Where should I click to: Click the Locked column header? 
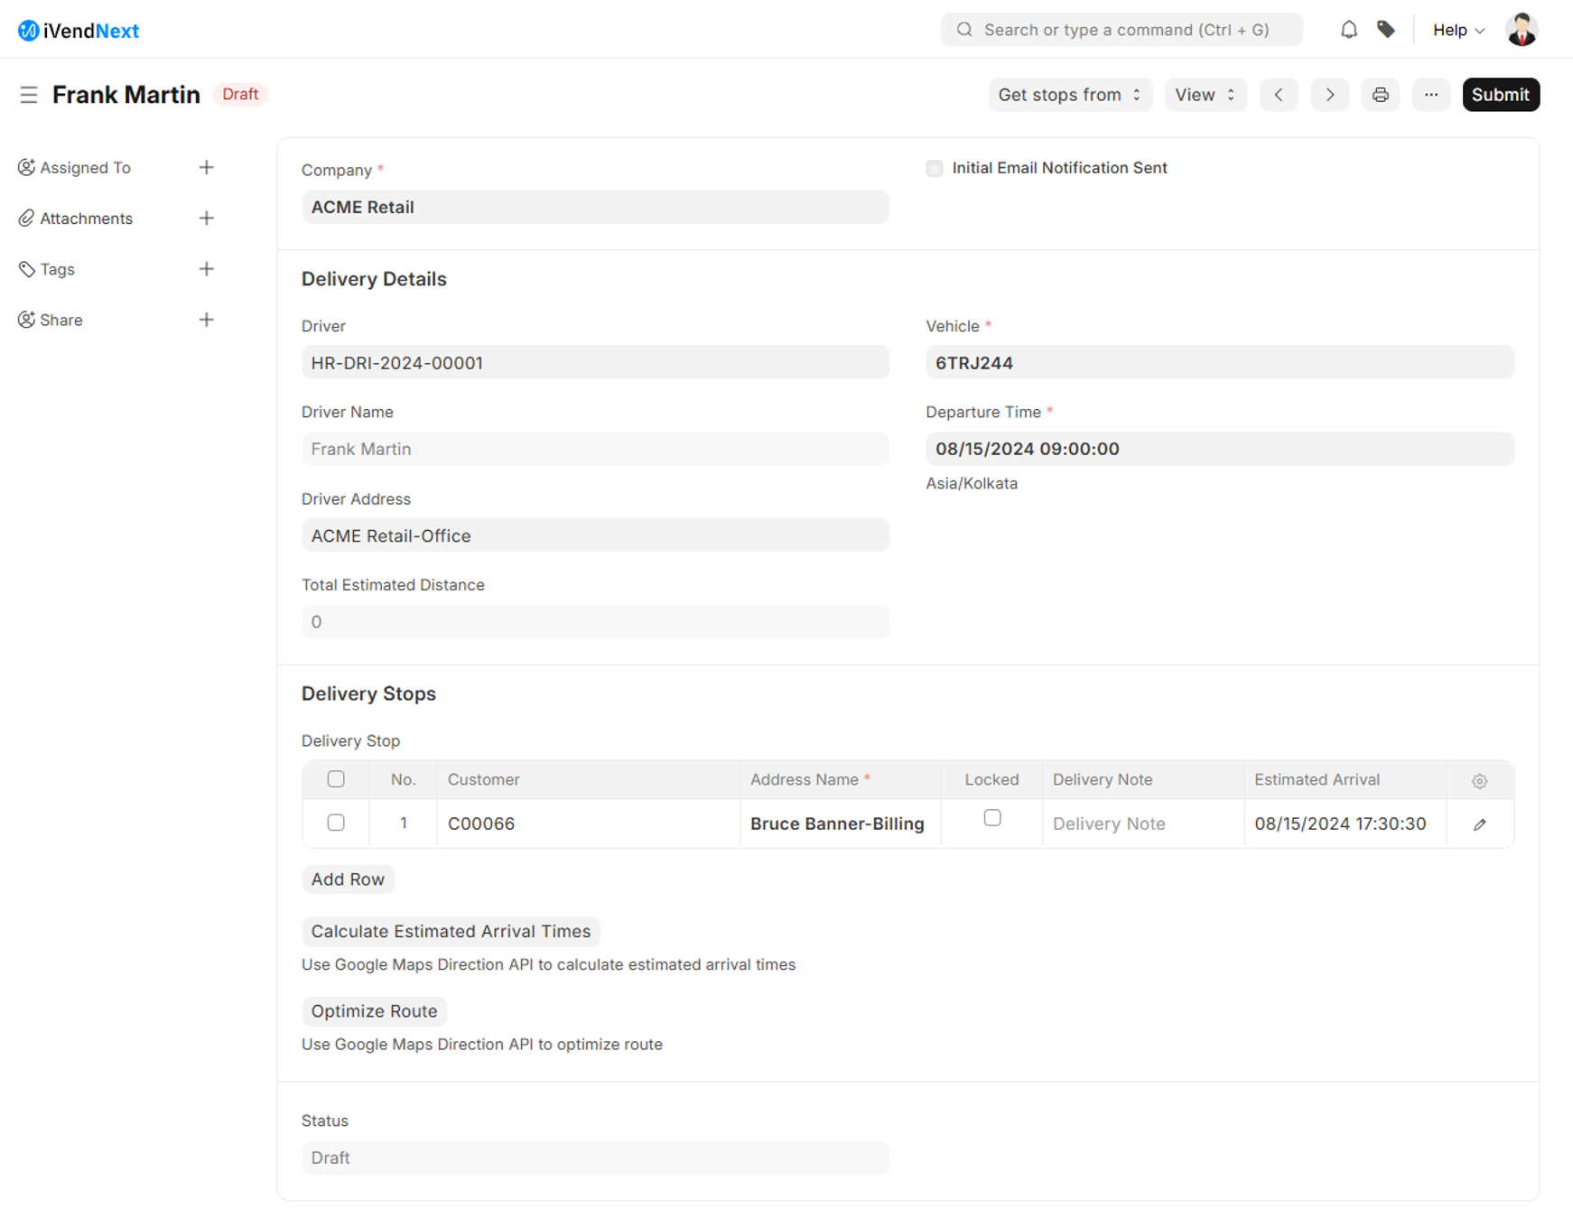point(991,780)
